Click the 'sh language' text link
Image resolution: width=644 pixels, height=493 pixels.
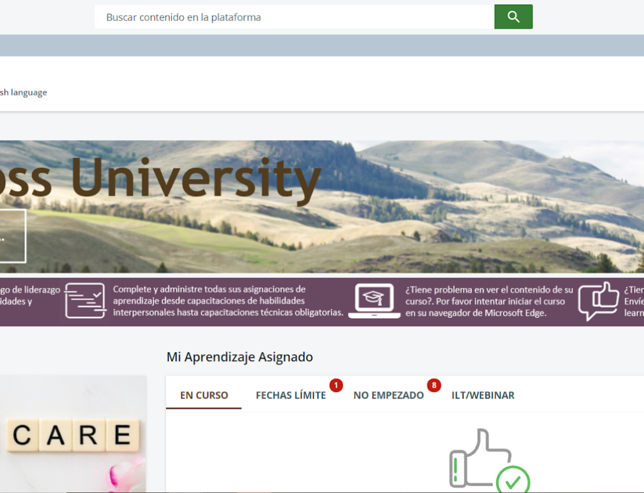[x=23, y=93]
